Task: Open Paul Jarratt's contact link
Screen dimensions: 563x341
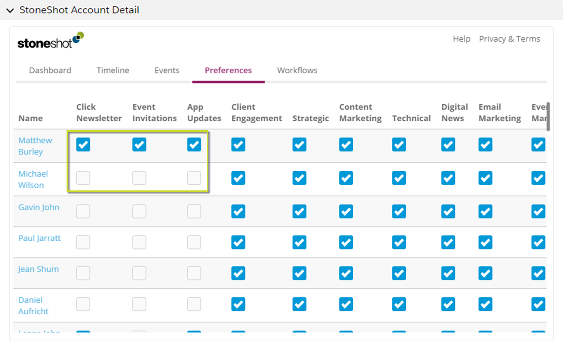Action: point(40,238)
